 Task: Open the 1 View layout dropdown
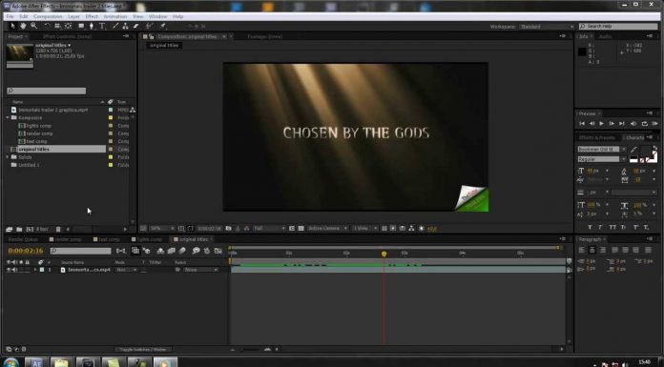tap(364, 228)
